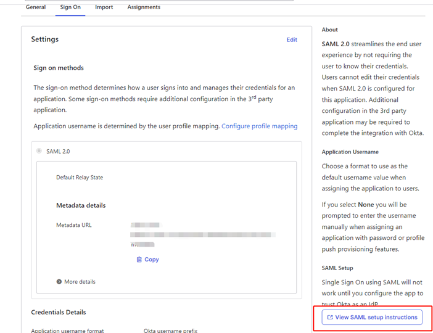Image resolution: width=433 pixels, height=333 pixels.
Task: Click the Okta username prefix label
Action: pyautogui.click(x=170, y=331)
